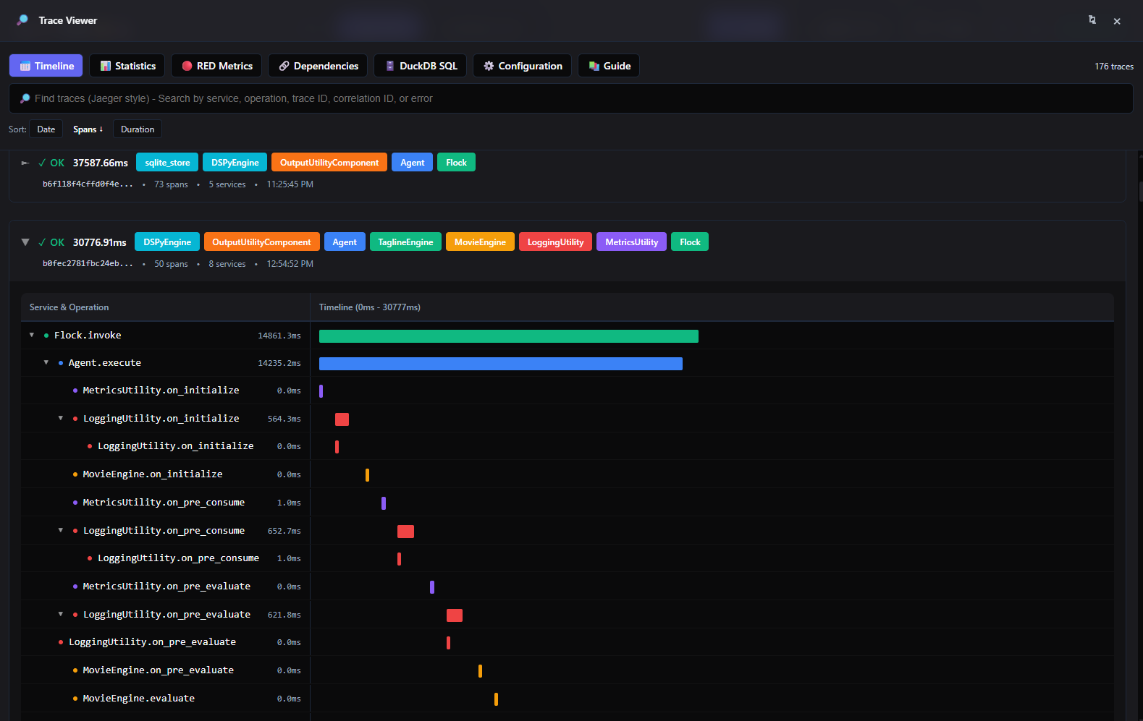1143x721 pixels.
Task: Collapse the Flock.invoke span row
Action: (32, 335)
